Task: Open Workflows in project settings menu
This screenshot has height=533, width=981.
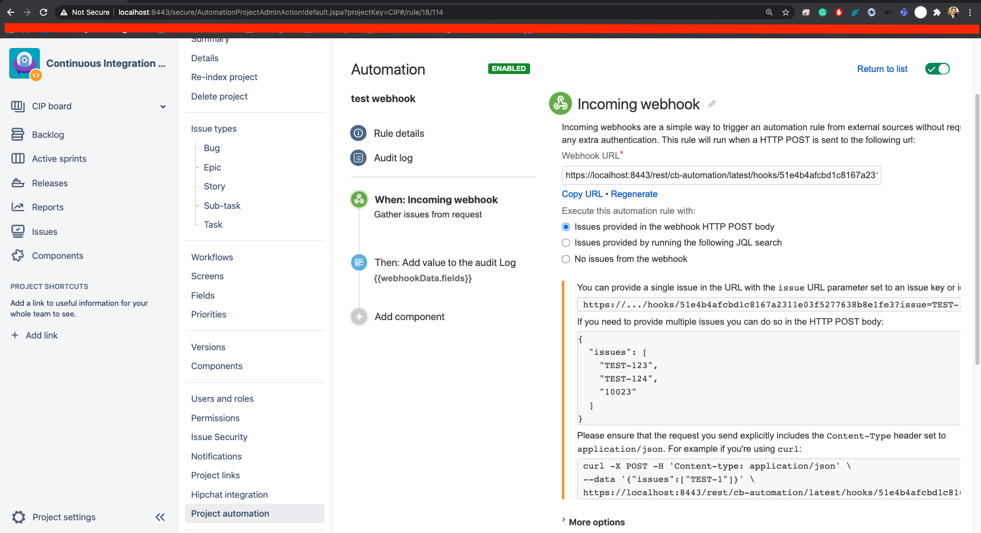Action: click(212, 257)
